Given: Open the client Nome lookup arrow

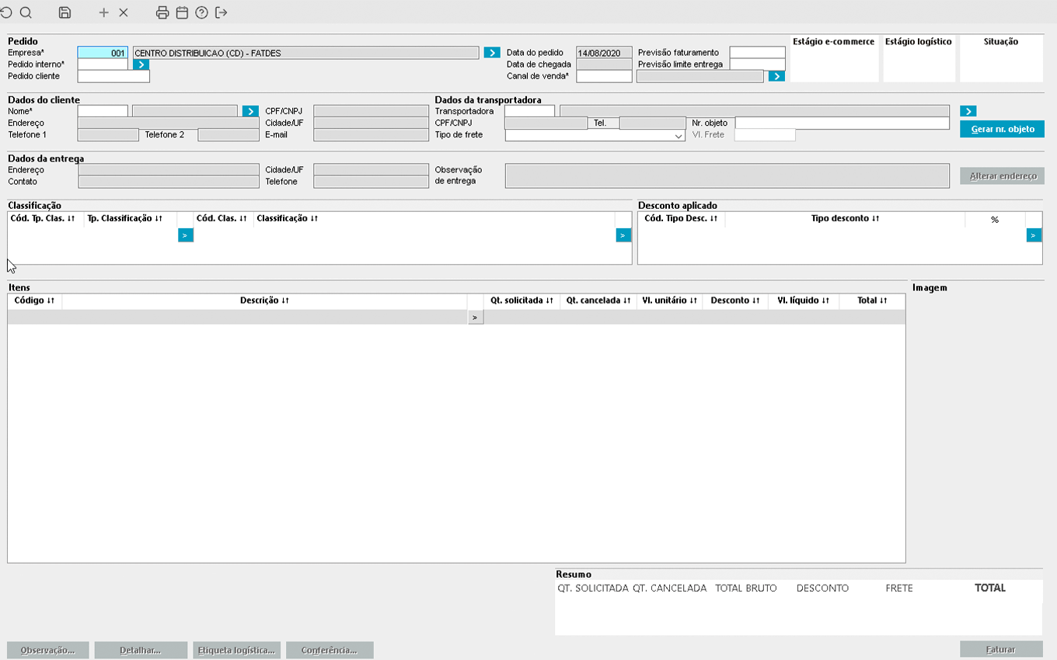Looking at the screenshot, I should click(249, 111).
